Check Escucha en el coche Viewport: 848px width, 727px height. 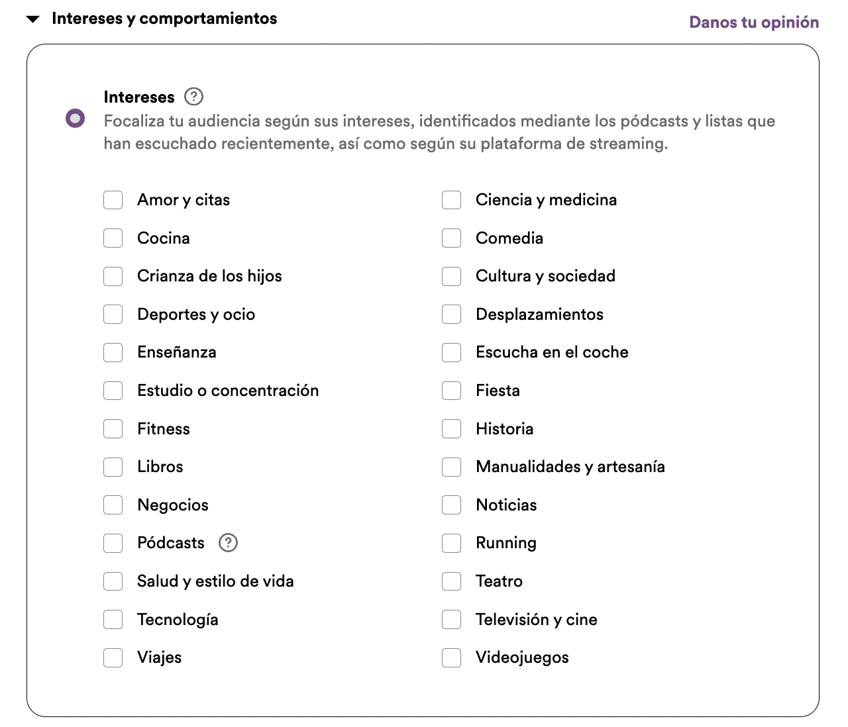[451, 352]
